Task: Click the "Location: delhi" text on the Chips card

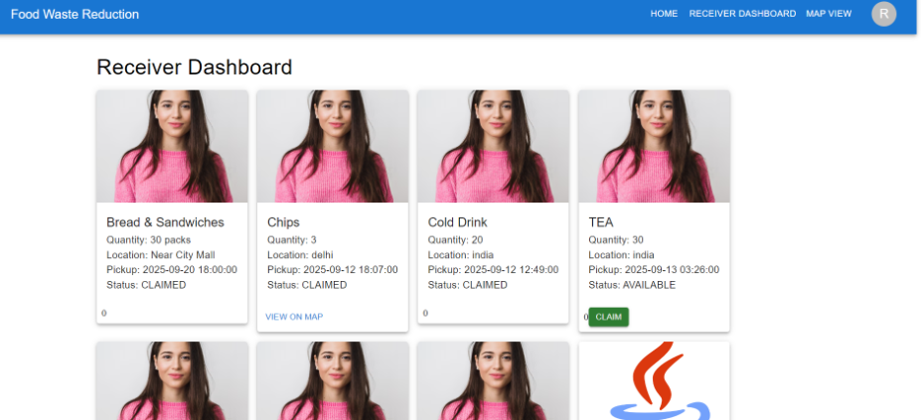Action: pos(300,255)
